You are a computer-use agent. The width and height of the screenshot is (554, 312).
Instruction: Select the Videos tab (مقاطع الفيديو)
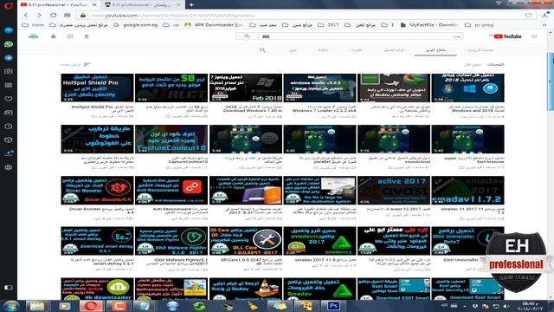coord(435,50)
